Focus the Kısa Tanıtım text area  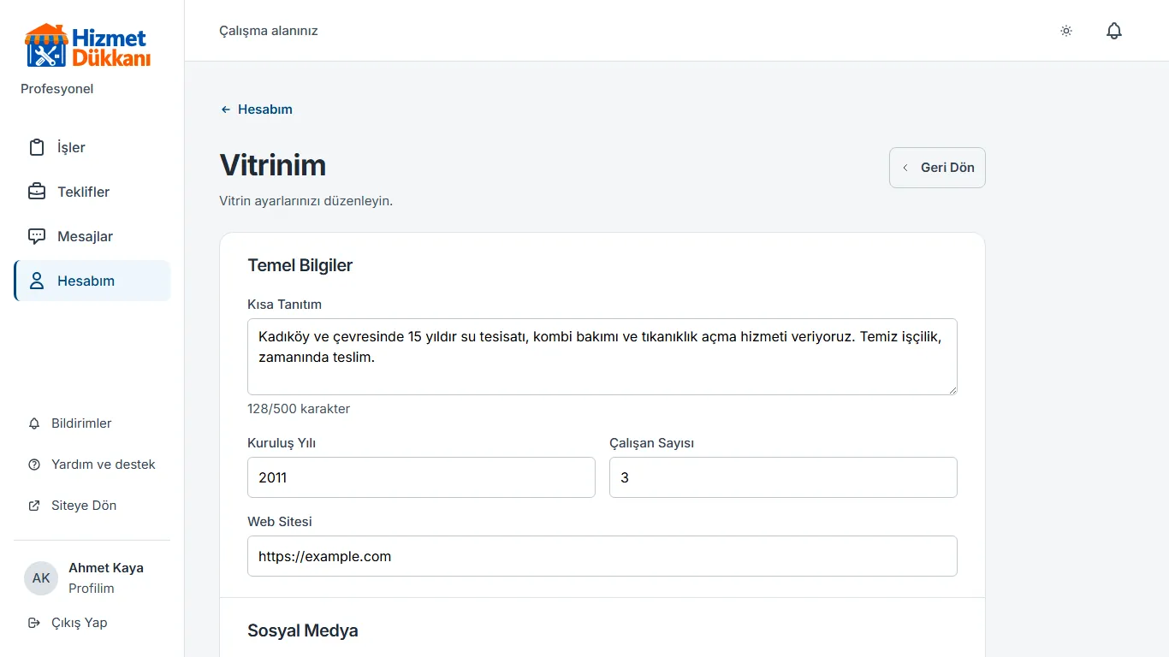(602, 357)
